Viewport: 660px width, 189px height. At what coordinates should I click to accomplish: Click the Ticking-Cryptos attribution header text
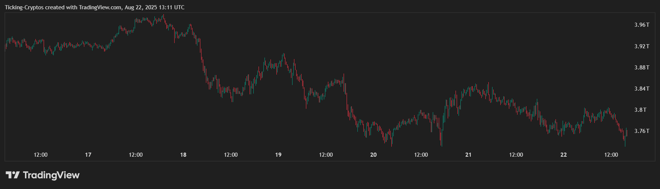(94, 7)
